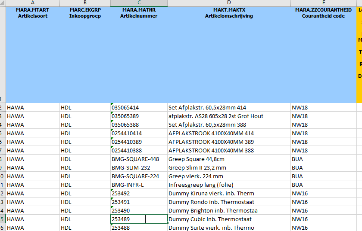The image size is (362, 231).
Task: Click the active cell containing 253489
Action: tap(139, 219)
